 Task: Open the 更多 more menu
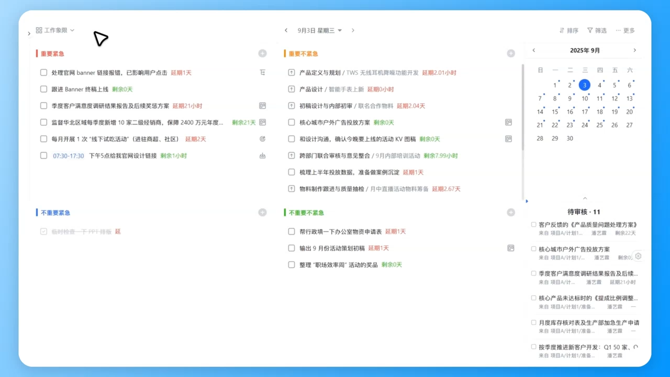625,30
